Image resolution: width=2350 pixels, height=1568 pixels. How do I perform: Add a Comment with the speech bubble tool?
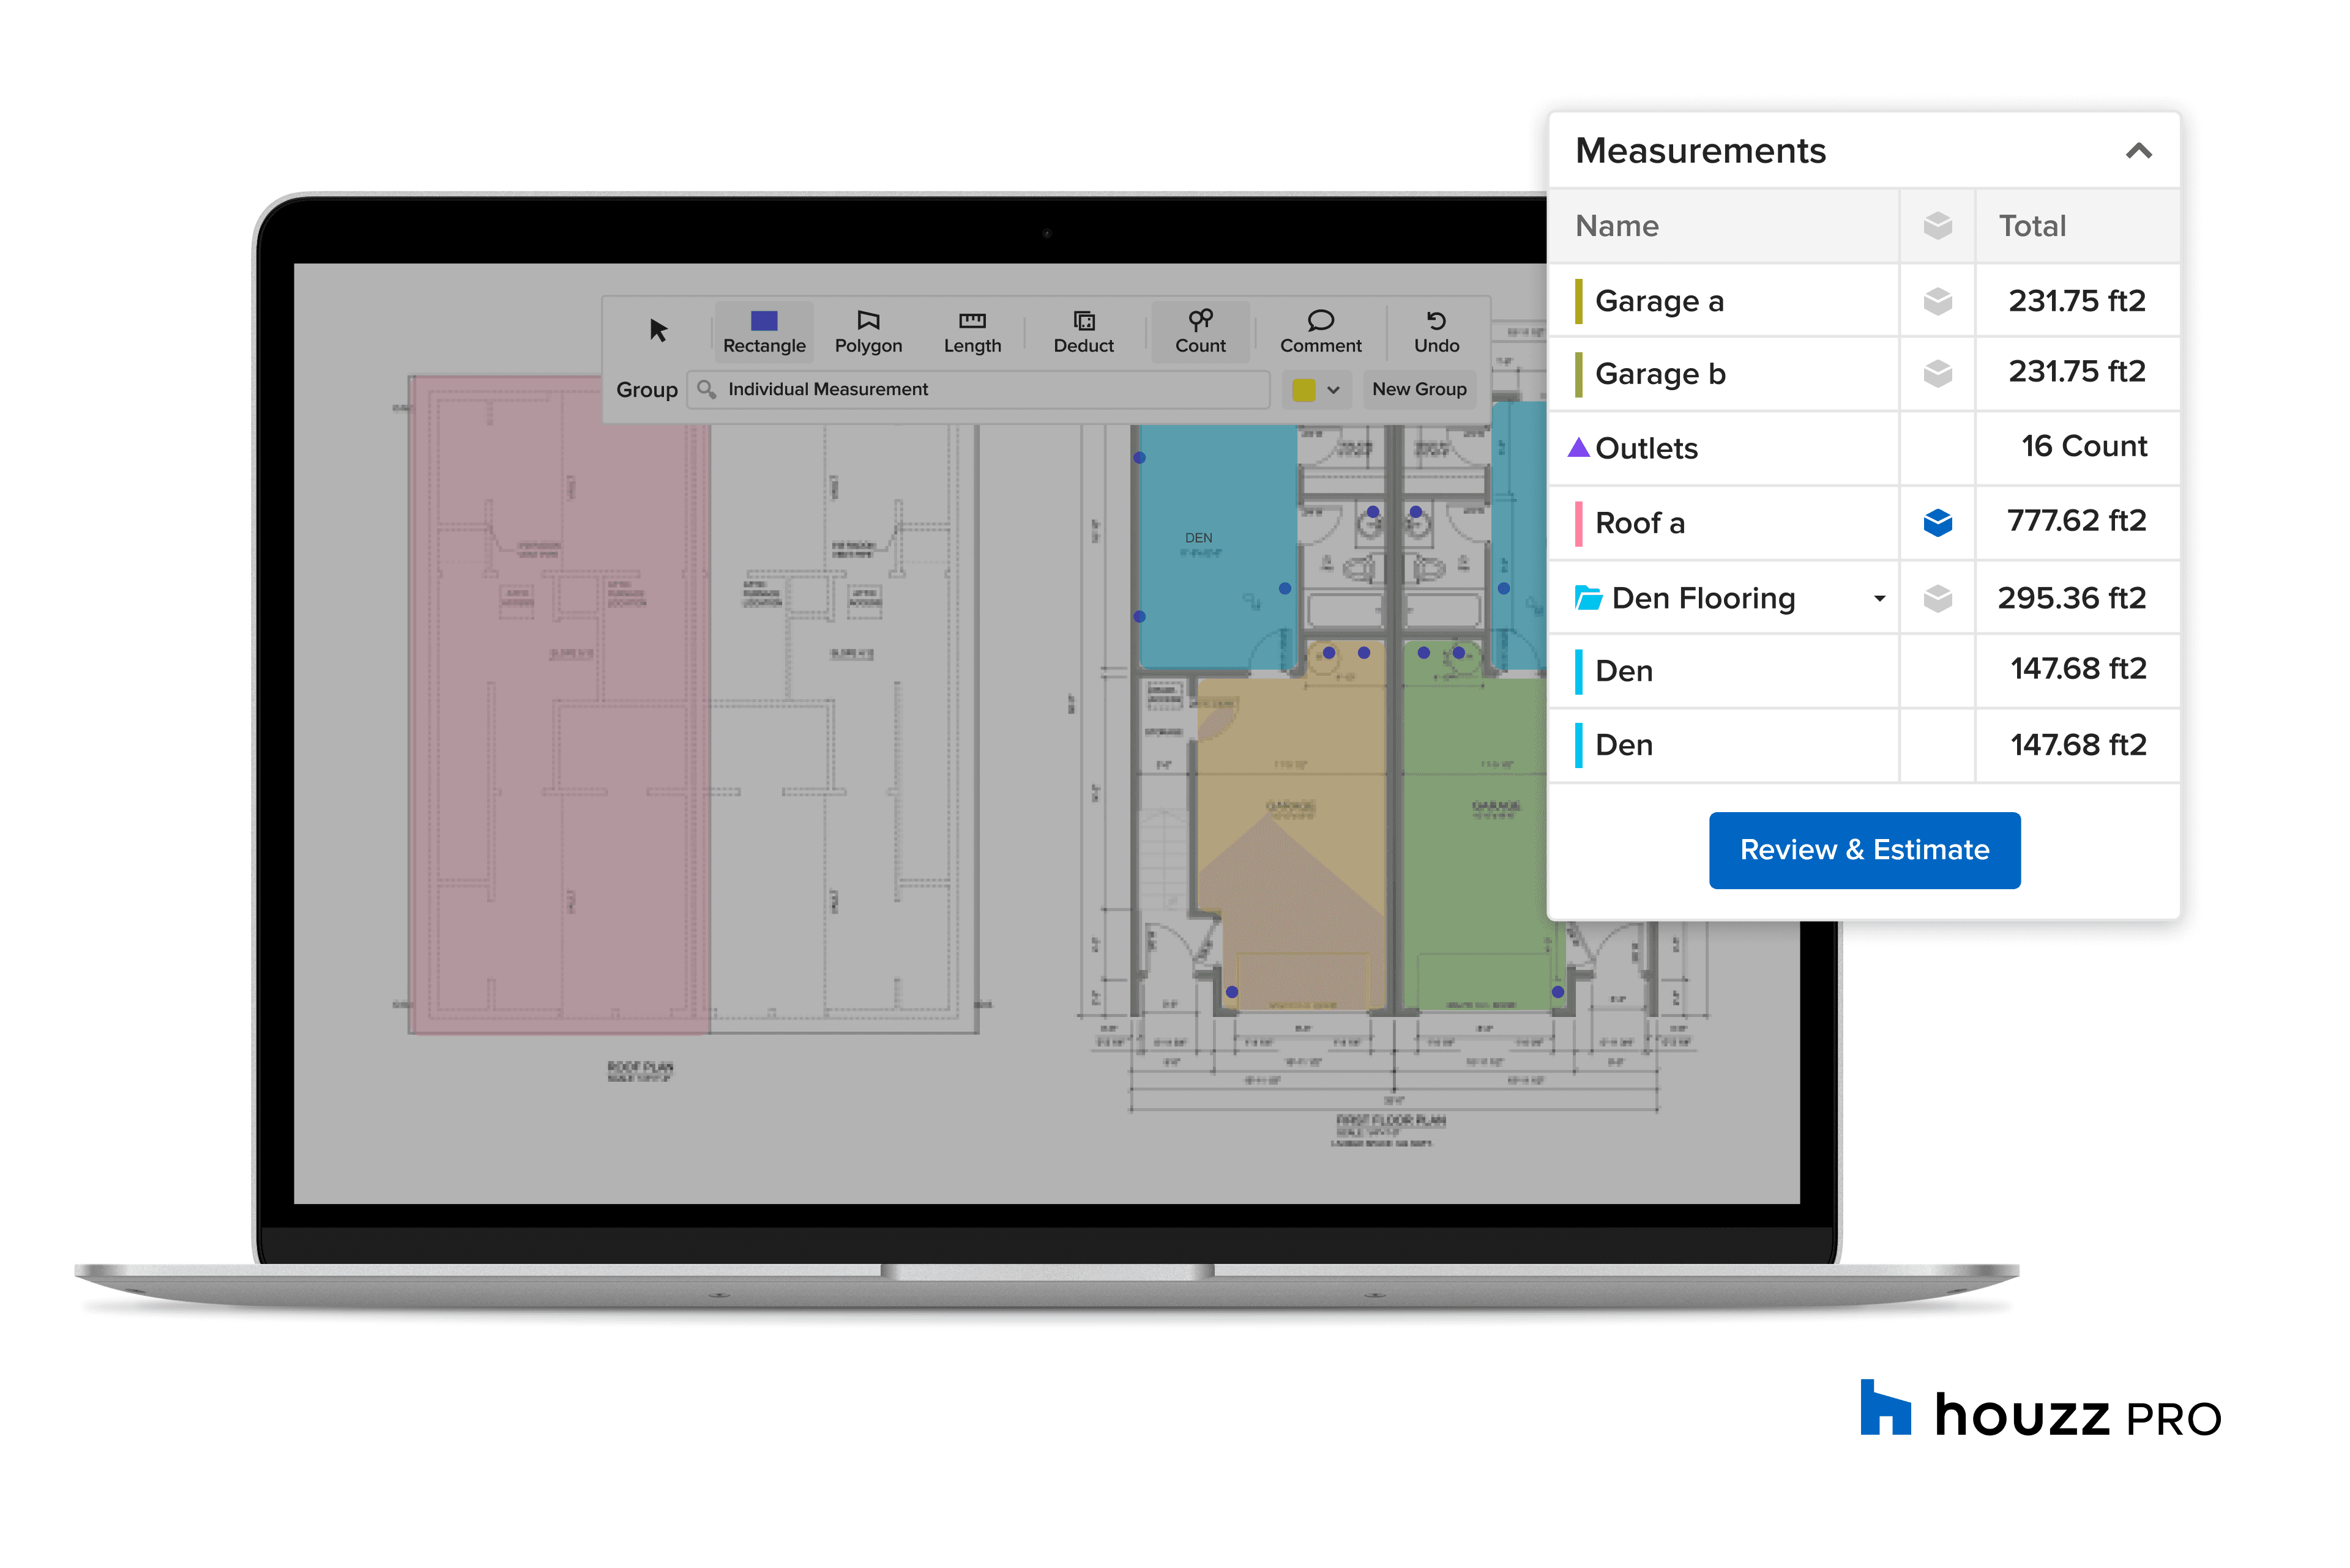(x=1321, y=331)
